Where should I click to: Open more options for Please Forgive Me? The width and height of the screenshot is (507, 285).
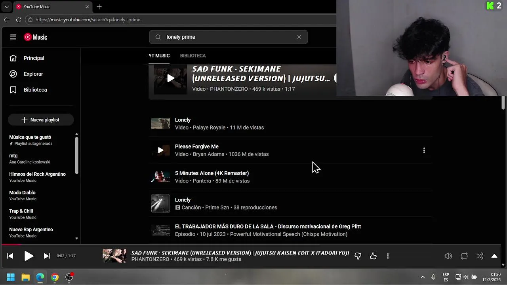point(424,150)
